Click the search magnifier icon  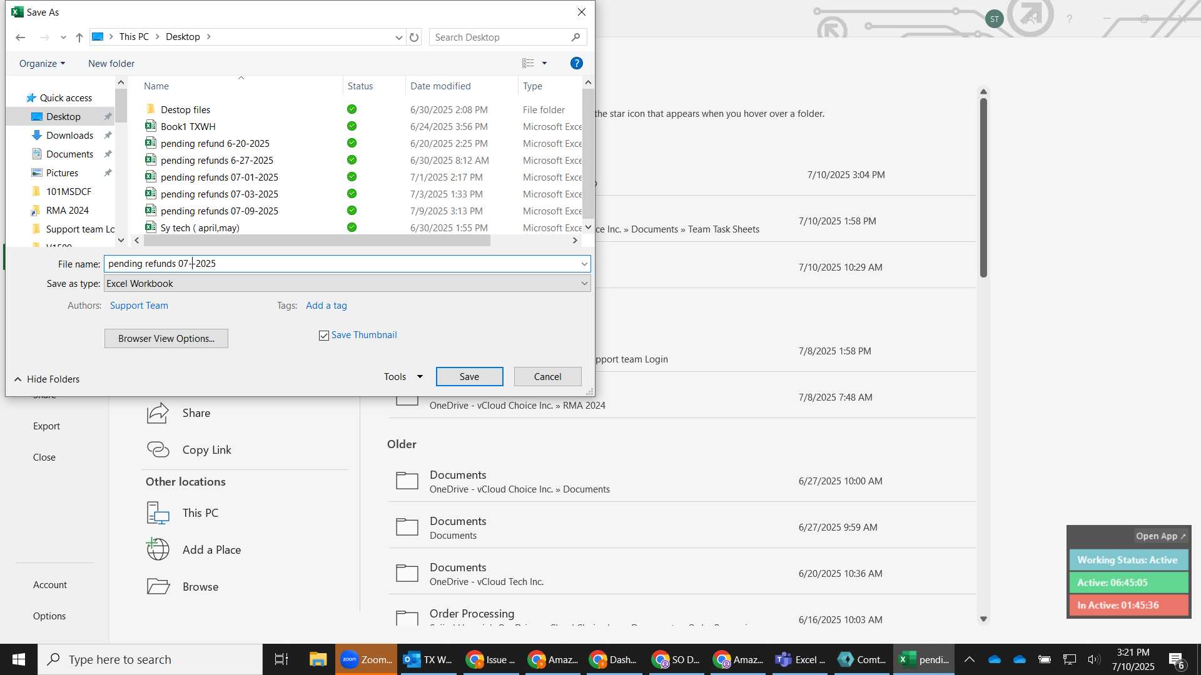575,37
